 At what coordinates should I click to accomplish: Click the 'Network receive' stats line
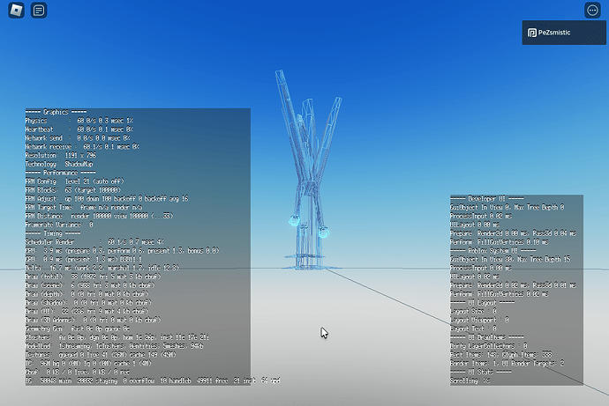[82, 146]
